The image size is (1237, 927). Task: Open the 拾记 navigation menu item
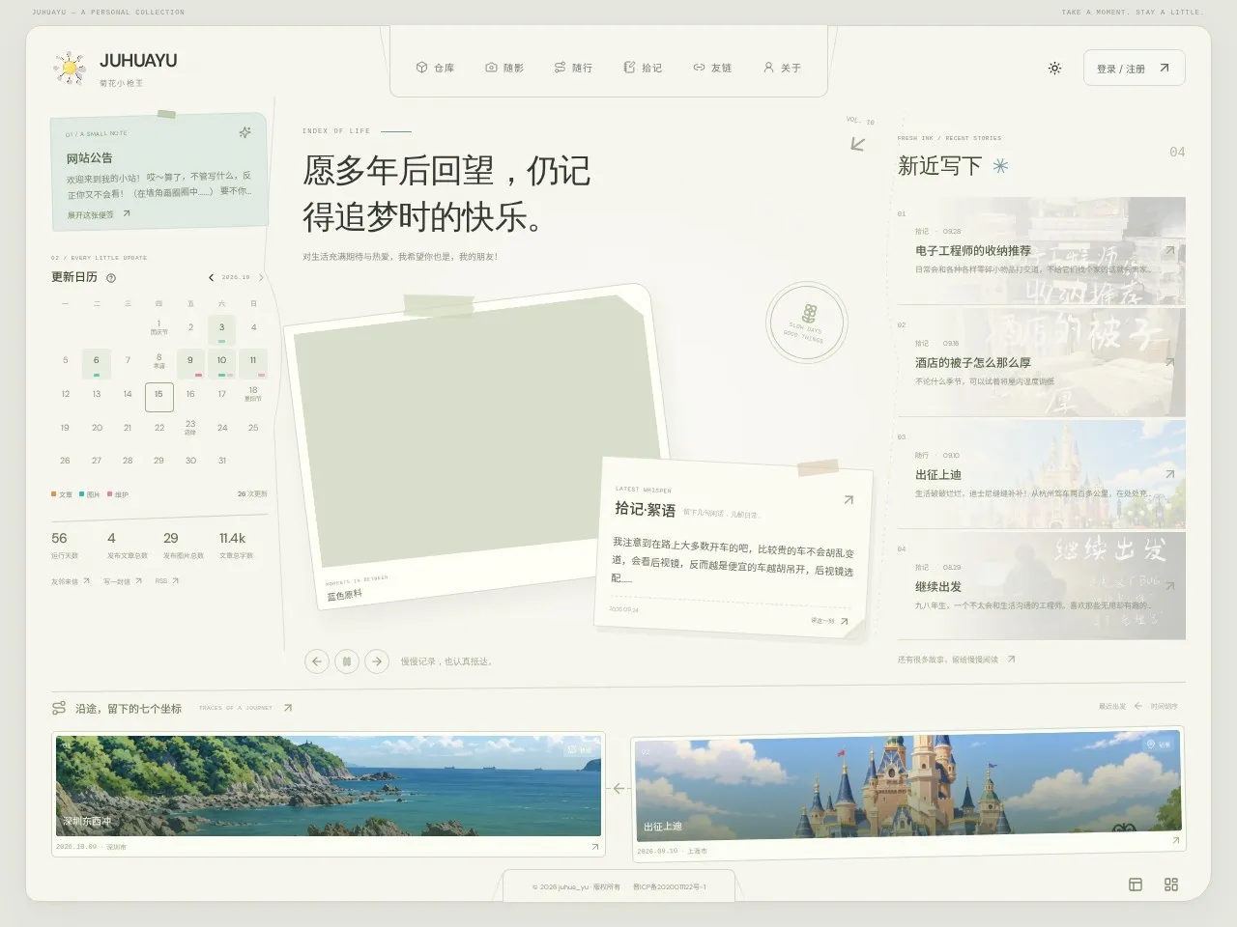coord(643,68)
